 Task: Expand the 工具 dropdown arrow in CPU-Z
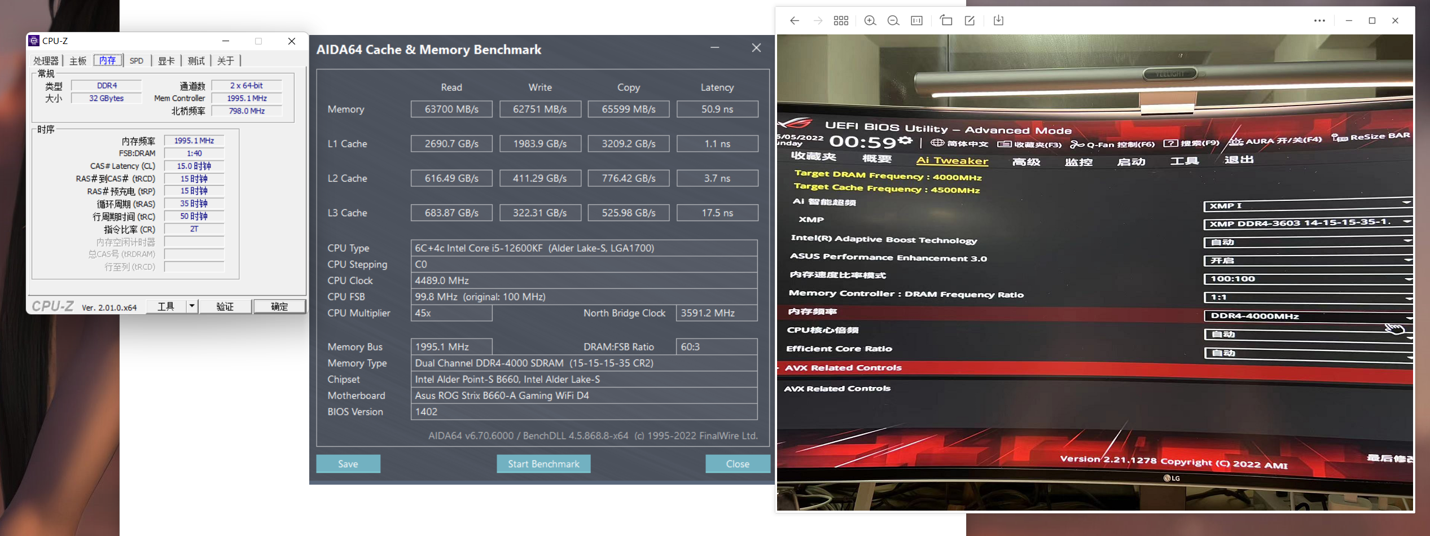(x=192, y=306)
